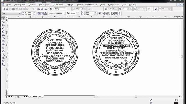This screenshot has width=186, height=104.
Task: Click the horizontal scrollbar thumb
Action: point(136,97)
